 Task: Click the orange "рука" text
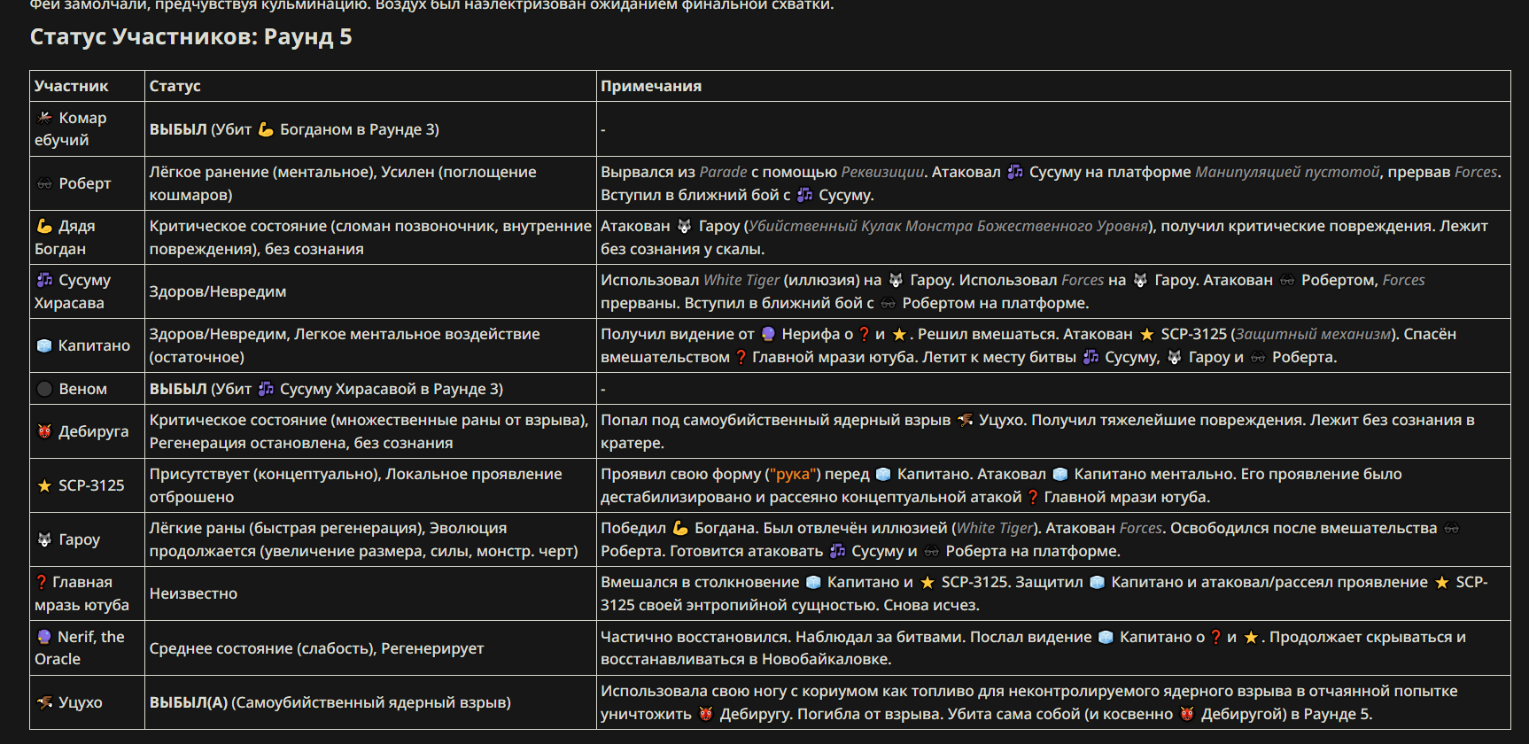795,474
